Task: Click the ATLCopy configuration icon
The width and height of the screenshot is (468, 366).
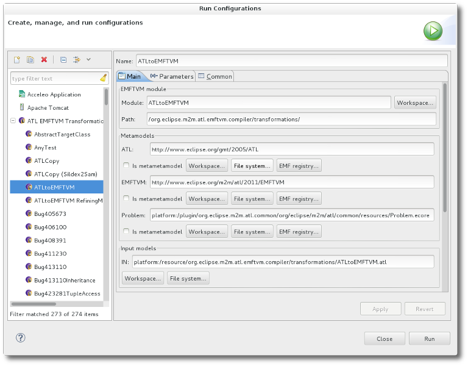Action: (29, 160)
